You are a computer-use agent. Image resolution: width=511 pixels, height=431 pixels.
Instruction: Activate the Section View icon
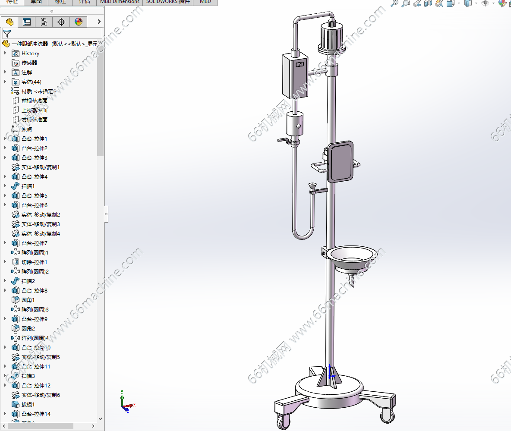click(428, 3)
